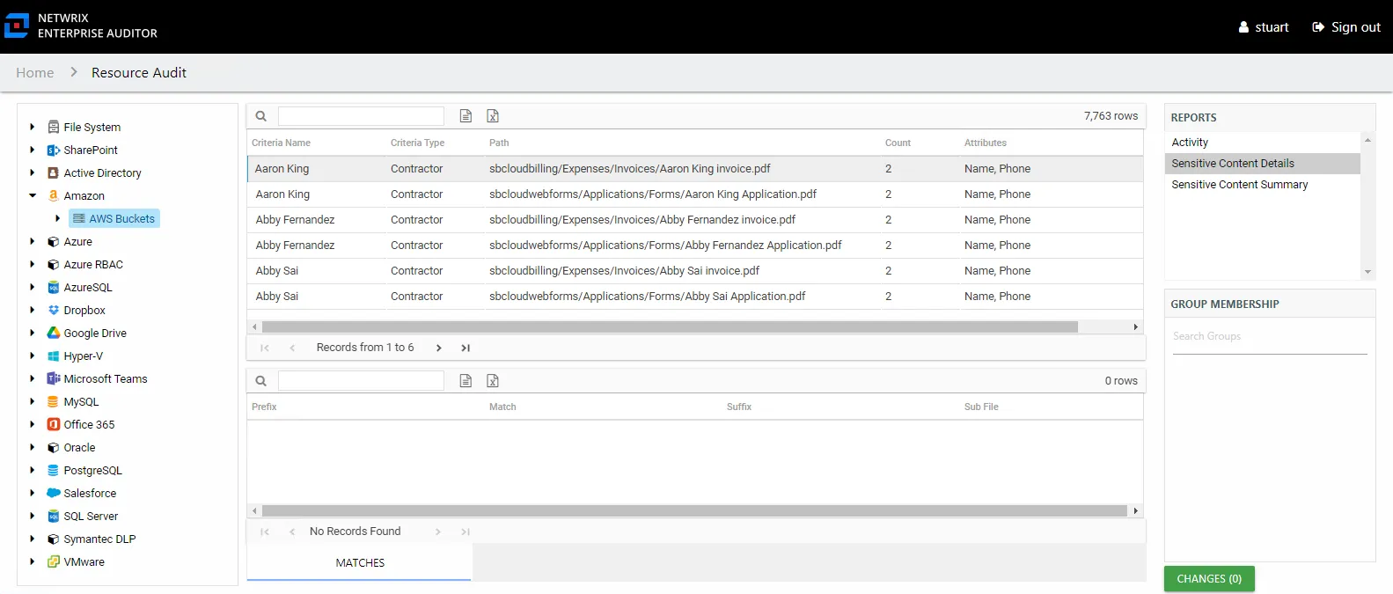Click the PostgreSQL node icon

54,470
